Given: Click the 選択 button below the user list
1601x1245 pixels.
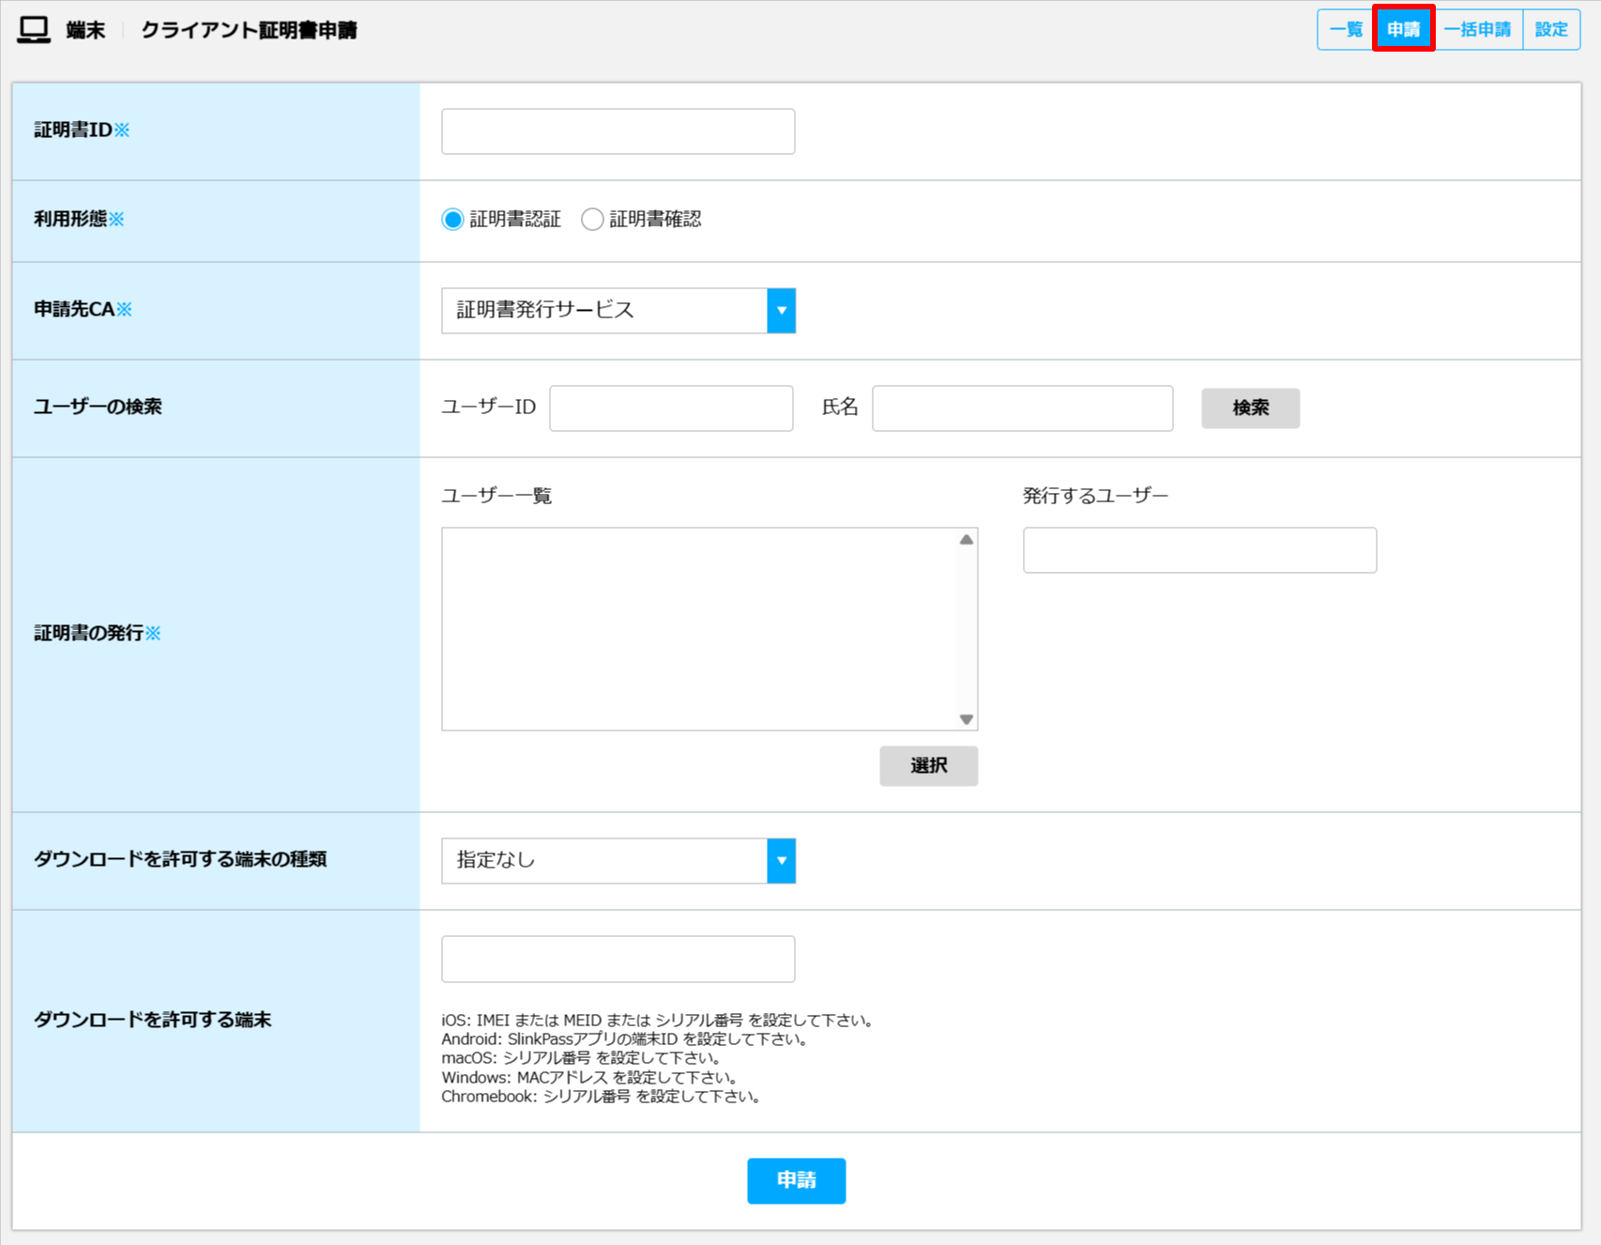Looking at the screenshot, I should [x=928, y=765].
